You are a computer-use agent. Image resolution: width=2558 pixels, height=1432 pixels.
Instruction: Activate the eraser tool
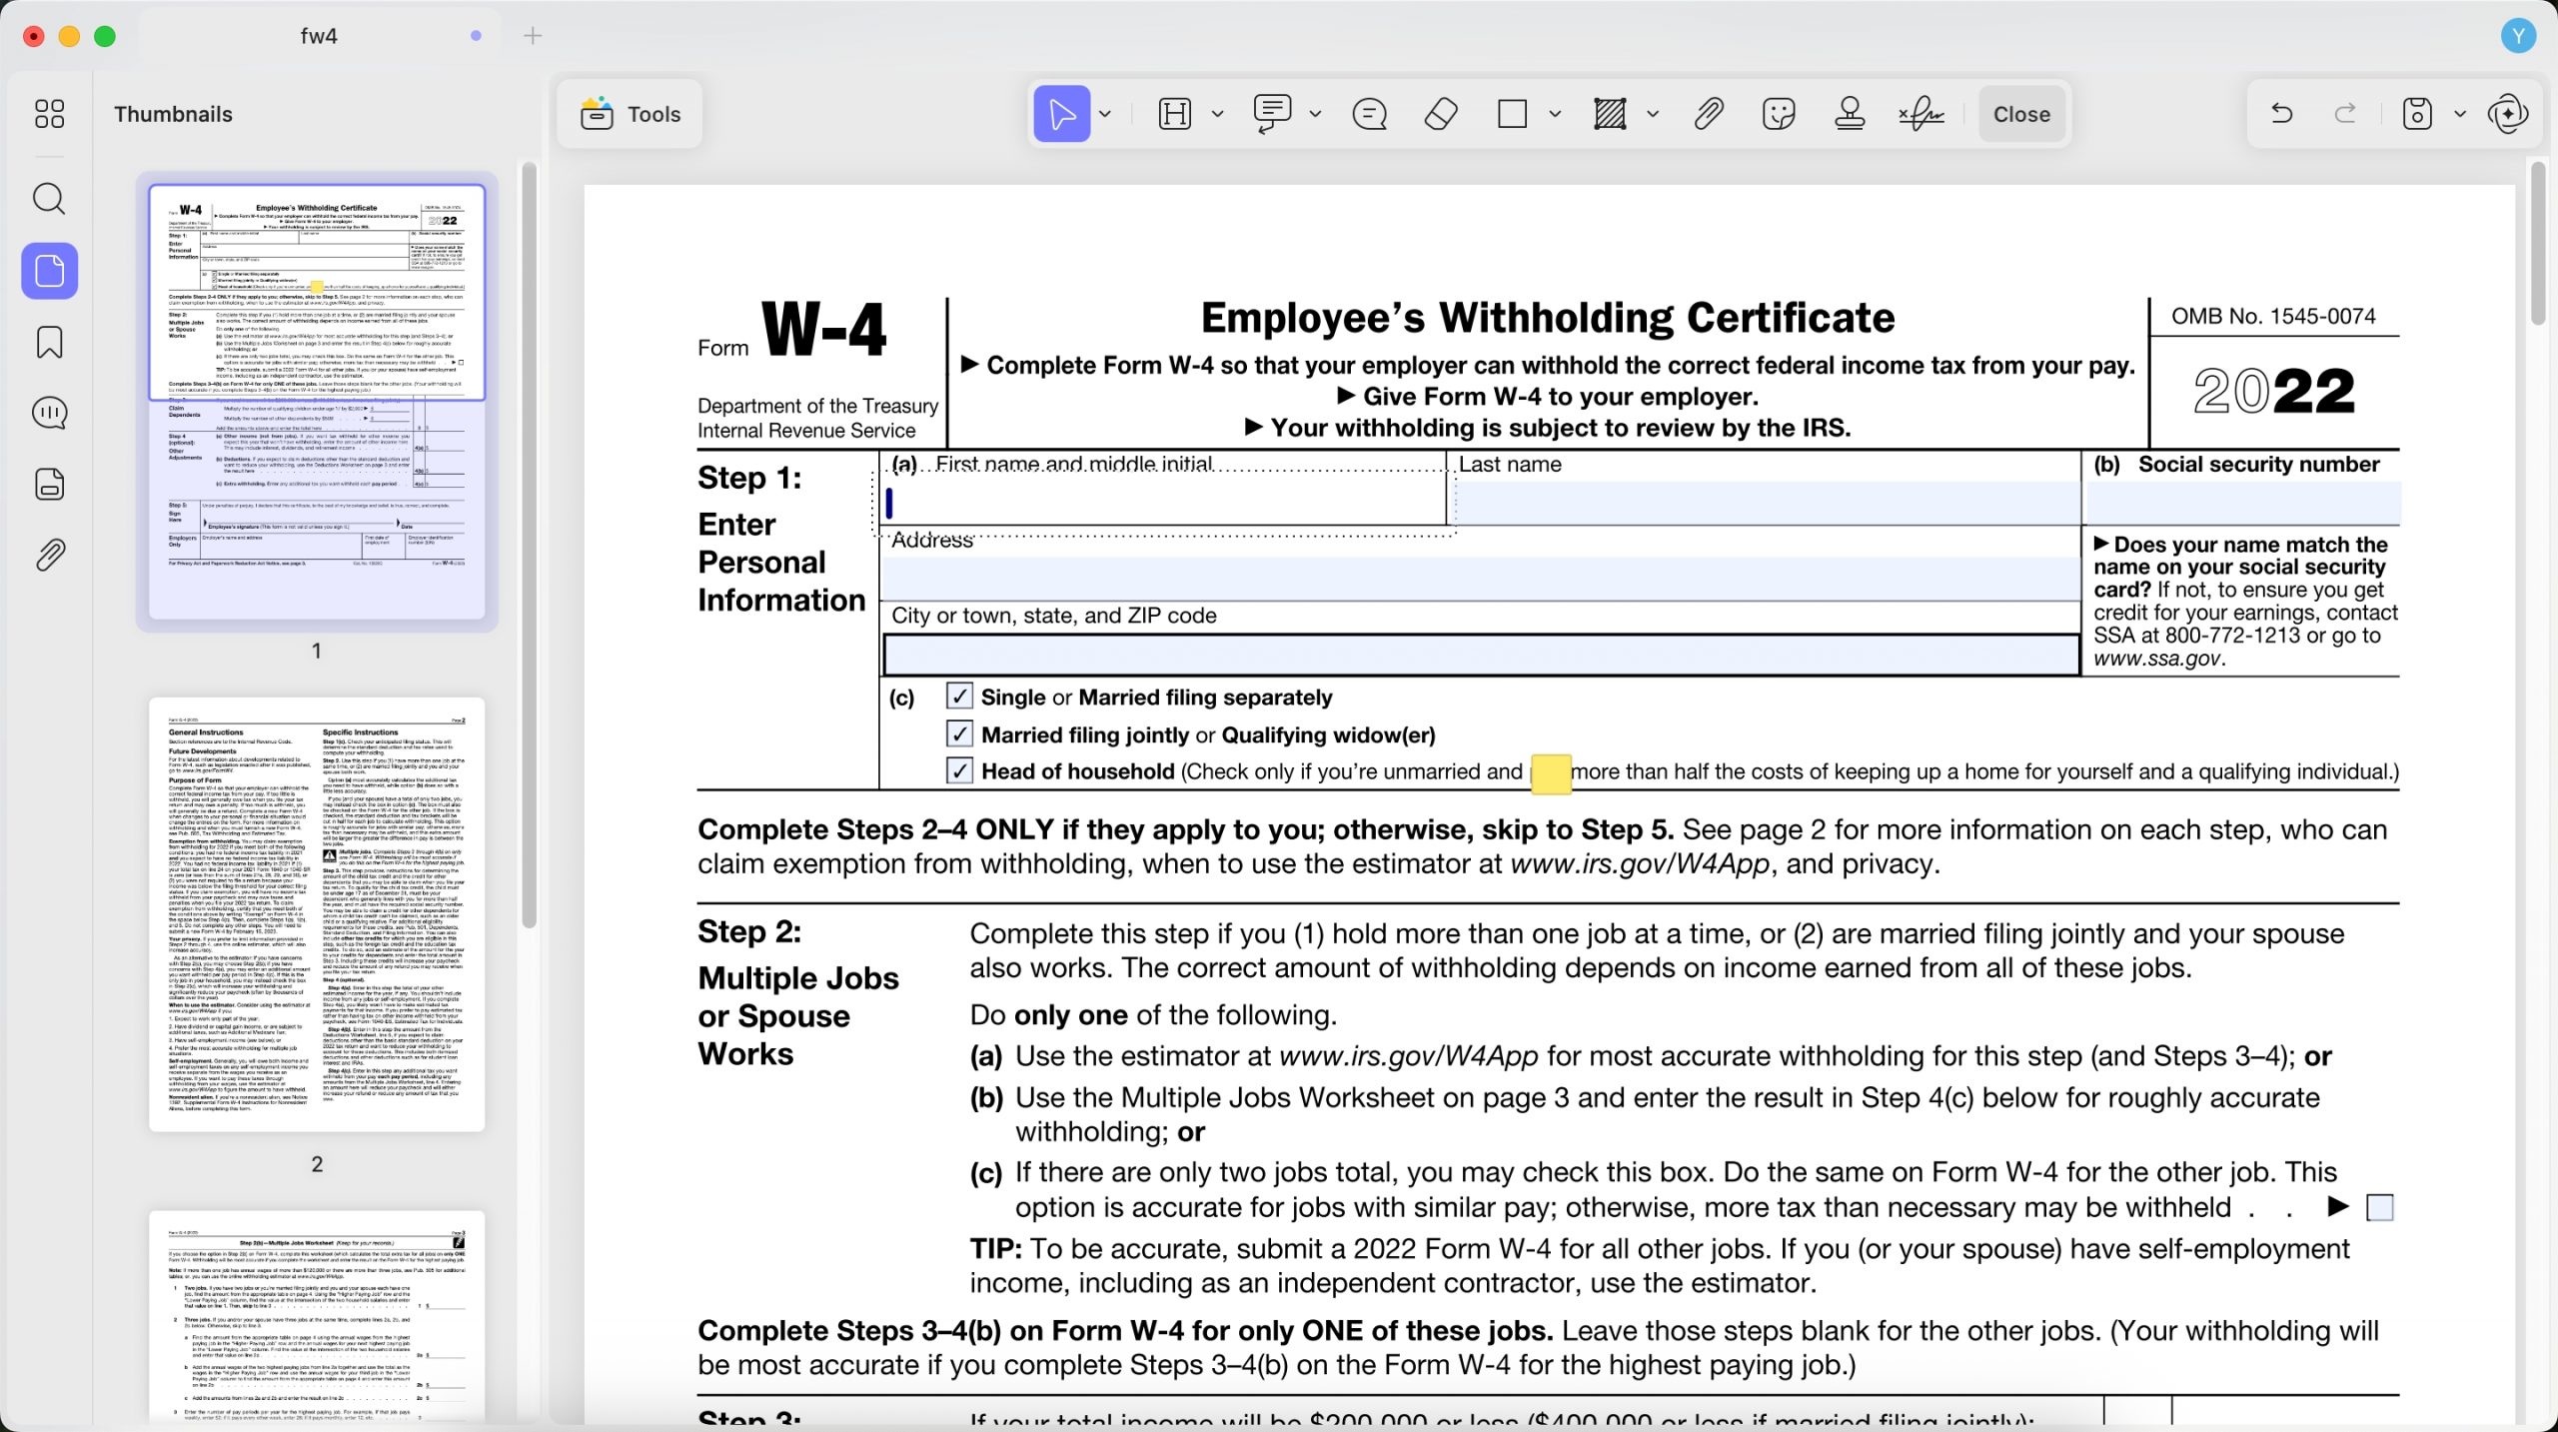point(1440,114)
